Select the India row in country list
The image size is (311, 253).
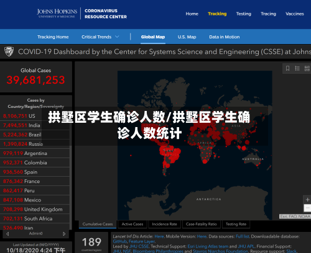(x=35, y=125)
